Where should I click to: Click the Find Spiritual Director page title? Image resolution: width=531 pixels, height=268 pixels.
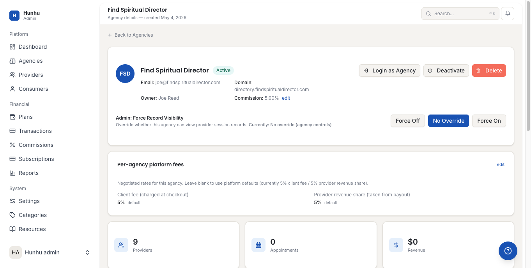click(x=137, y=10)
